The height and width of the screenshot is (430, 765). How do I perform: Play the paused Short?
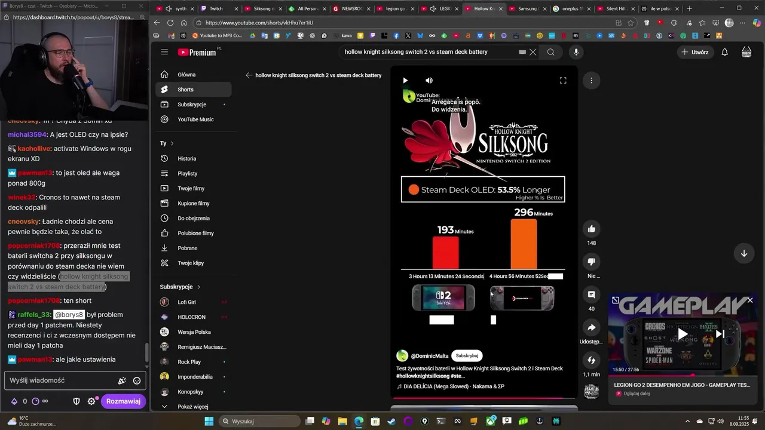click(x=405, y=80)
